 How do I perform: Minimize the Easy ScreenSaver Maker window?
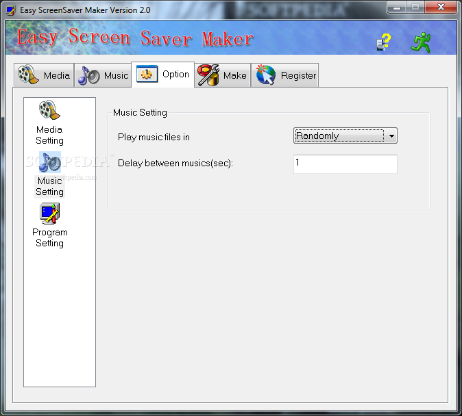pyautogui.click(x=397, y=8)
